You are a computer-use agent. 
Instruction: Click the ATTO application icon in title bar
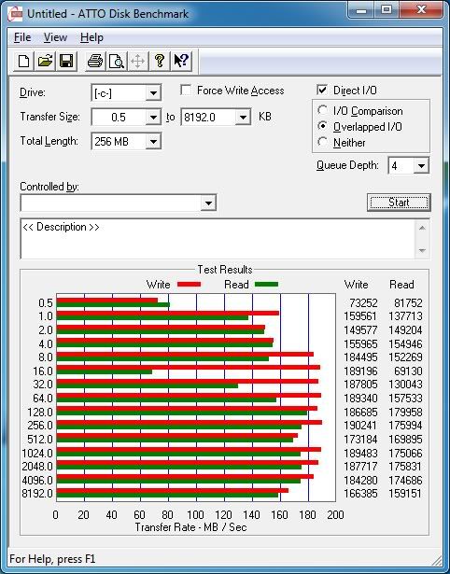[15, 14]
